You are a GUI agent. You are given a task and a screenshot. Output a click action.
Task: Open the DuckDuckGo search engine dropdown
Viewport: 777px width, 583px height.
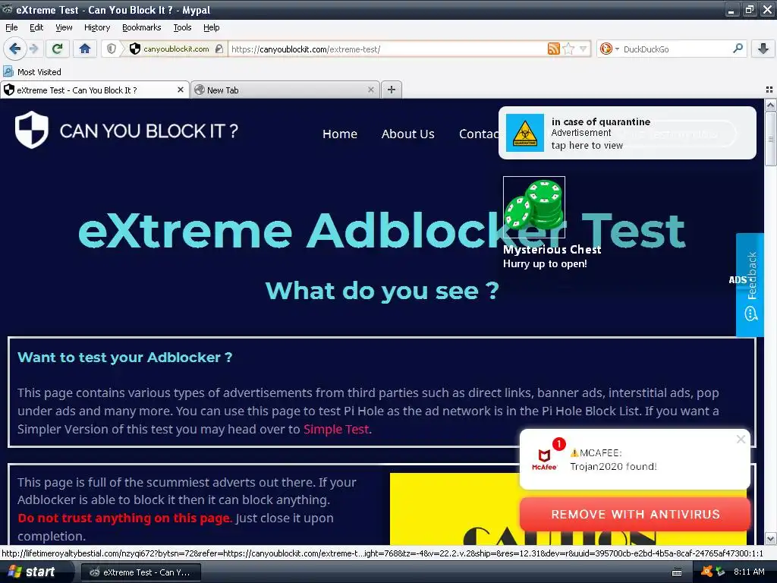609,49
